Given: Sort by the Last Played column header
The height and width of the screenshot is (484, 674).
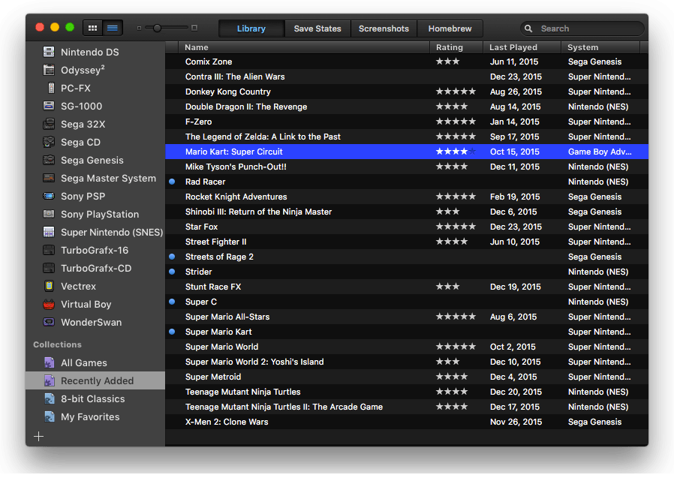Looking at the screenshot, I should (x=522, y=47).
